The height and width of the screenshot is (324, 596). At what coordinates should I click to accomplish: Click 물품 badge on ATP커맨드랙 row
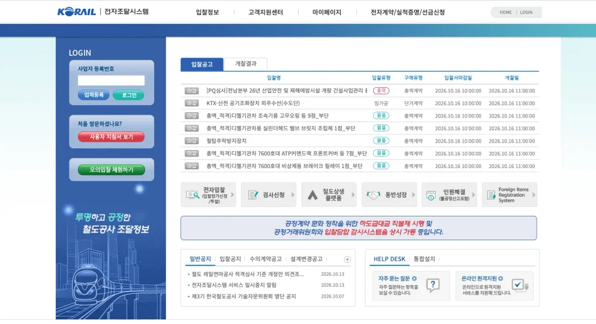381,153
